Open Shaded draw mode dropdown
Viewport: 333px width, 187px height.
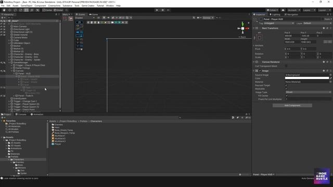click(85, 18)
